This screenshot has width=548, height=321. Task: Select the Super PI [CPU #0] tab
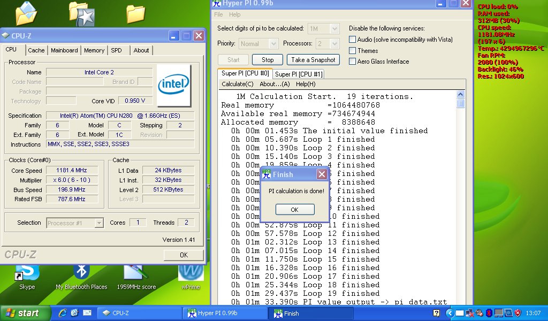245,73
